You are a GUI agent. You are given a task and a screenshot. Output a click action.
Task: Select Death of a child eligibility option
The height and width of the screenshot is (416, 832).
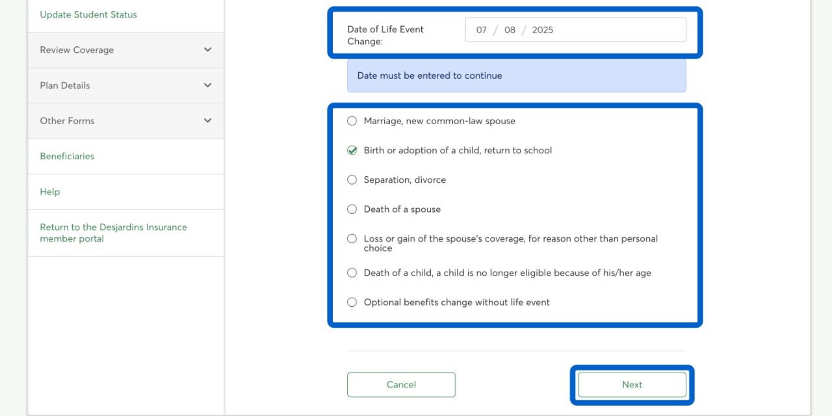click(352, 273)
